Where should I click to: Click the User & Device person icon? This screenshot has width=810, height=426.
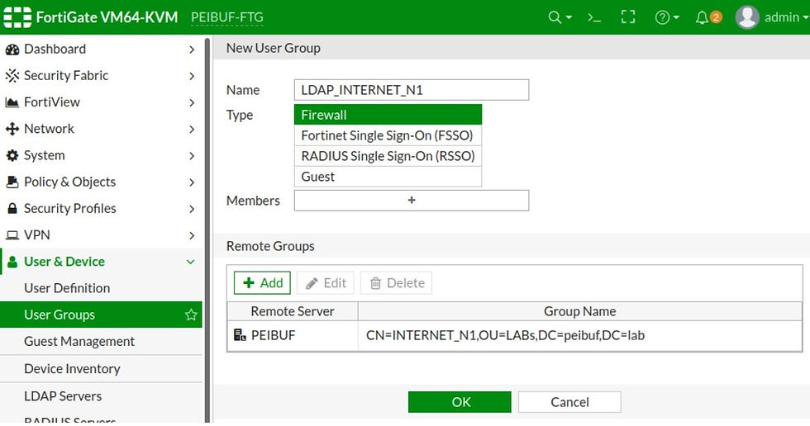(x=12, y=262)
